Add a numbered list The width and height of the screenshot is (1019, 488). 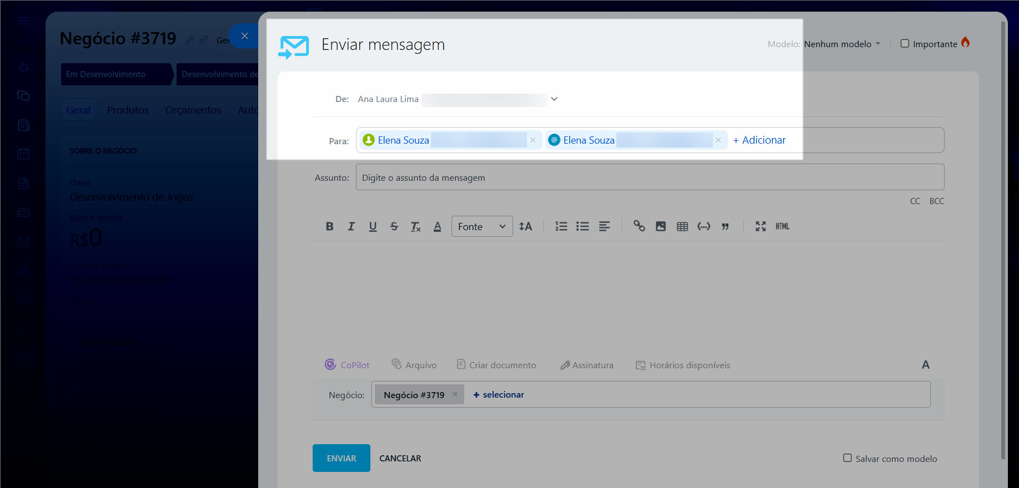(x=561, y=226)
